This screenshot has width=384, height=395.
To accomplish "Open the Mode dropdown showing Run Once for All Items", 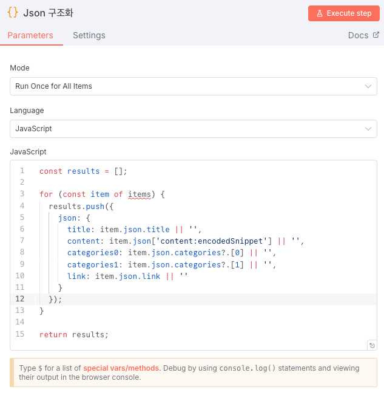I will [x=194, y=86].
